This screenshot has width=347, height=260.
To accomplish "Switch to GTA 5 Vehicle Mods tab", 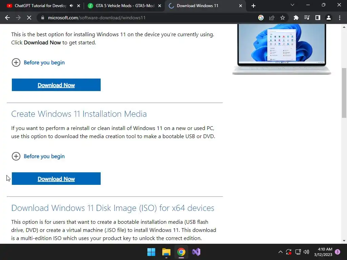I will (125, 6).
